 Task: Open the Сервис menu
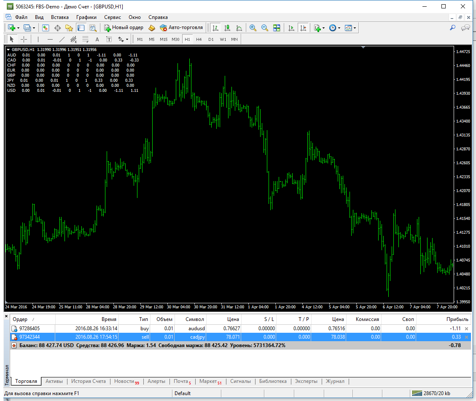pos(113,17)
